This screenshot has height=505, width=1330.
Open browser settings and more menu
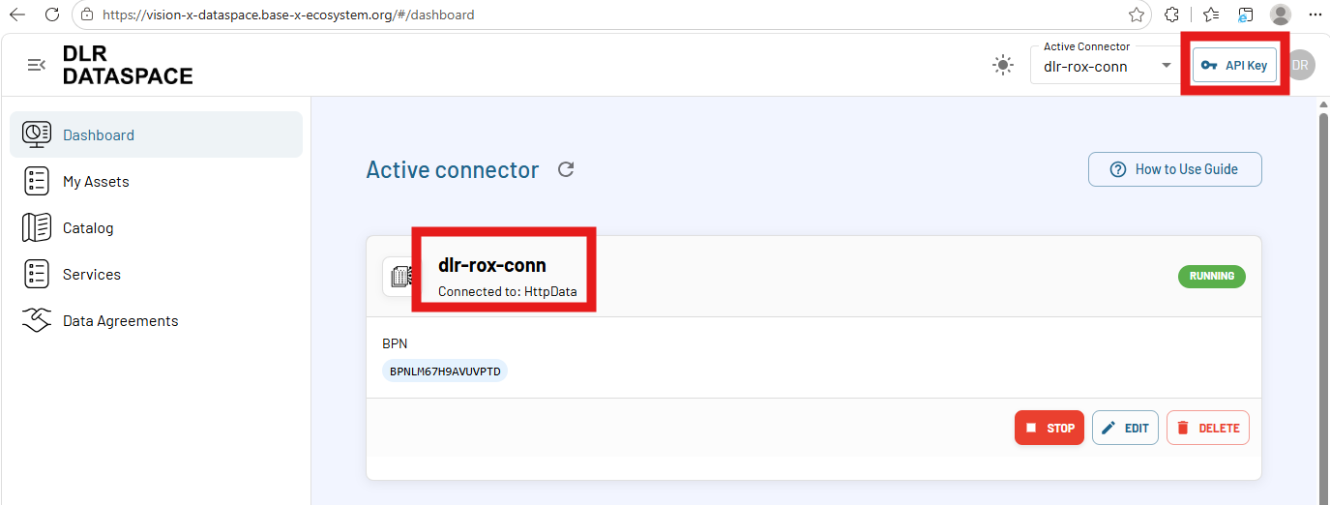tap(1315, 15)
